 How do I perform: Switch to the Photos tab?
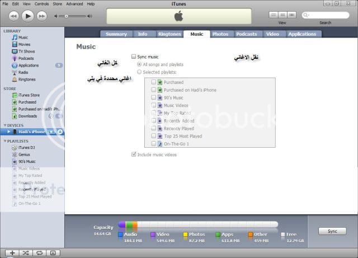pyautogui.click(x=220, y=34)
